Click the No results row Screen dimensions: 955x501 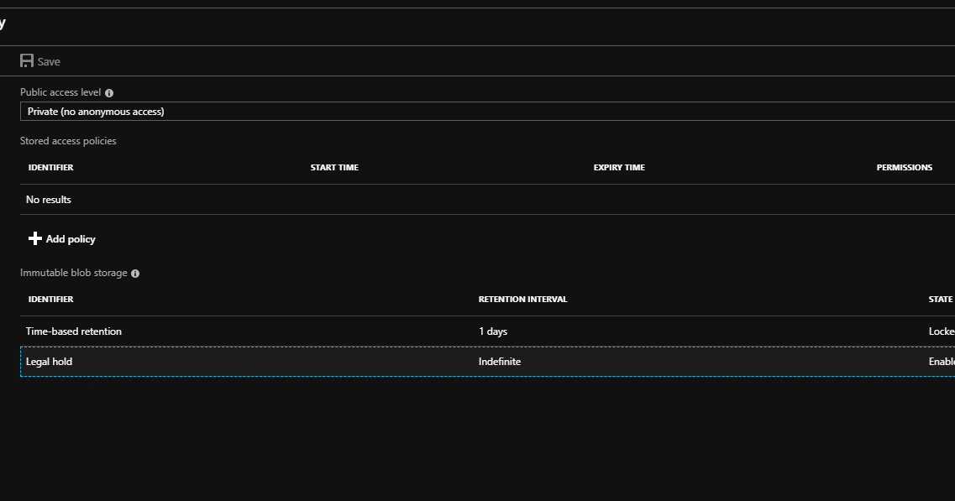click(48, 199)
